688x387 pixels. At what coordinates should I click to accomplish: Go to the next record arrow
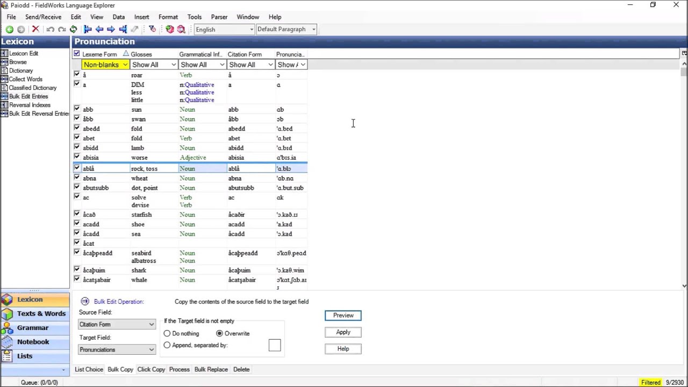pos(111,30)
